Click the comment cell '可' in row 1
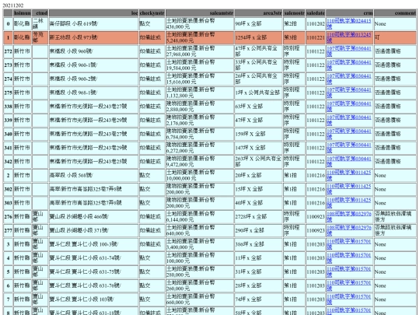 [395, 37]
